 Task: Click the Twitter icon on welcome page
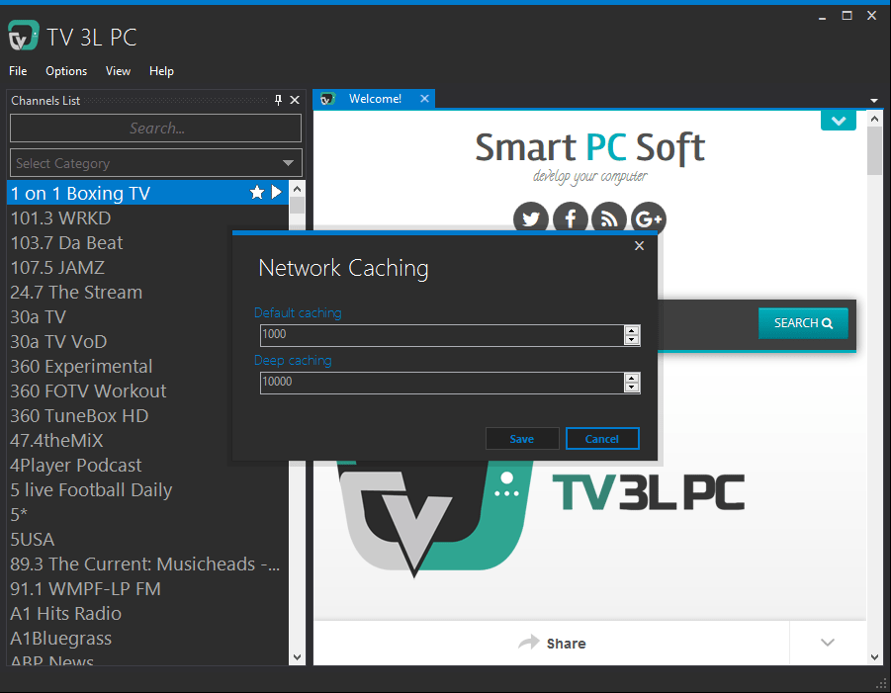(x=531, y=217)
